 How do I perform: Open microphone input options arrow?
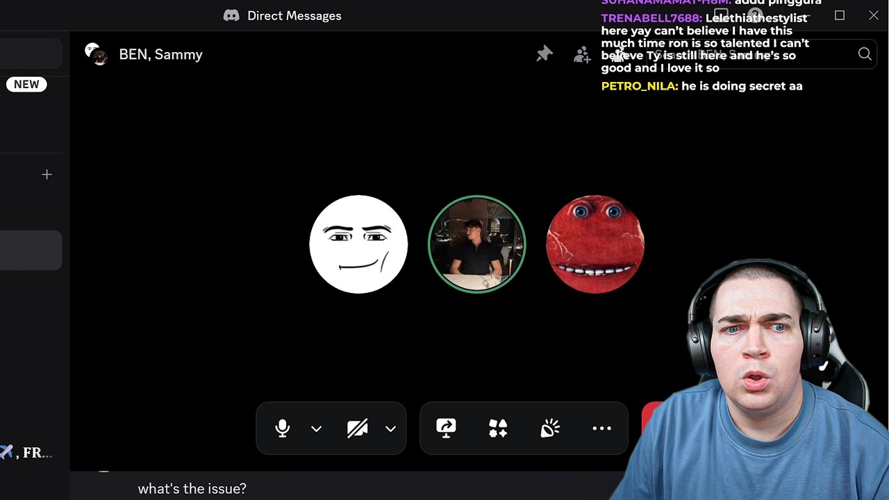tap(316, 429)
